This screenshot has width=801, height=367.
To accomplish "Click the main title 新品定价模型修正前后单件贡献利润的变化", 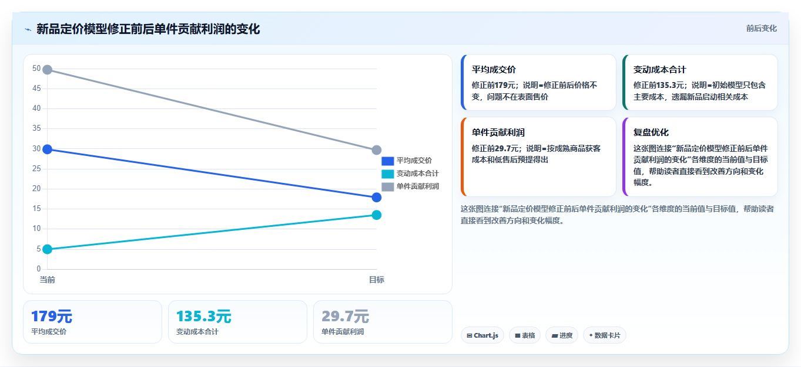I will tap(148, 29).
